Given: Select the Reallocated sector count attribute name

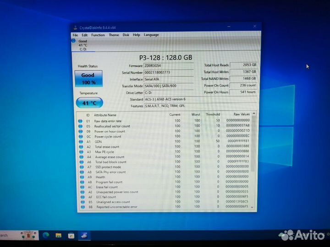Looking at the screenshot, I should tap(112, 126).
